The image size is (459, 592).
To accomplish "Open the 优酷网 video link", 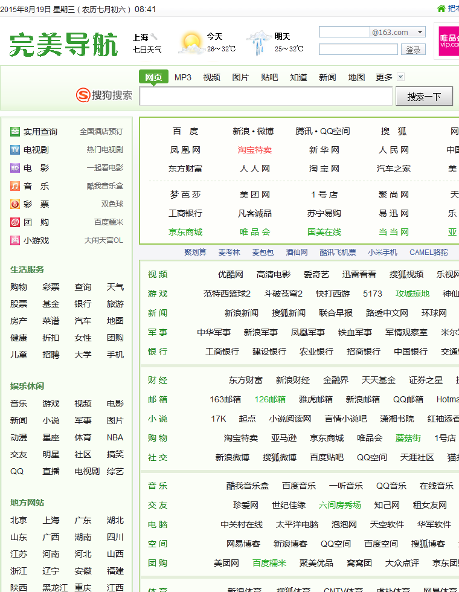I will 231,274.
